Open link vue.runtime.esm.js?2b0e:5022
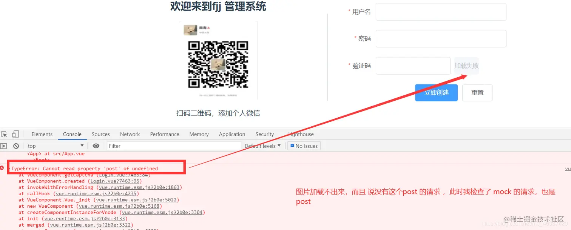 click(136, 200)
